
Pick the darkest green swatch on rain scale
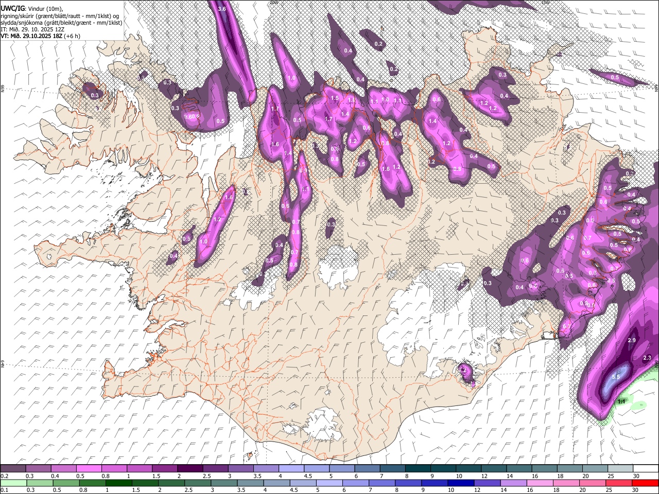coord(118,483)
